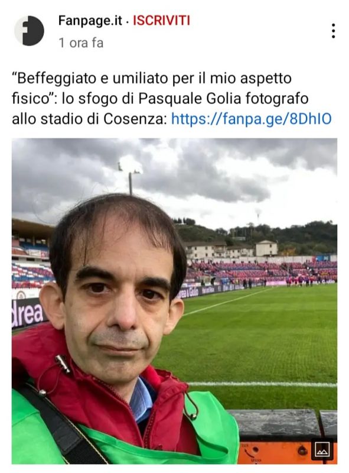Screen dimensions: 349x473
Task: Open the Fanpage.it channel avatar
Action: coord(30,31)
